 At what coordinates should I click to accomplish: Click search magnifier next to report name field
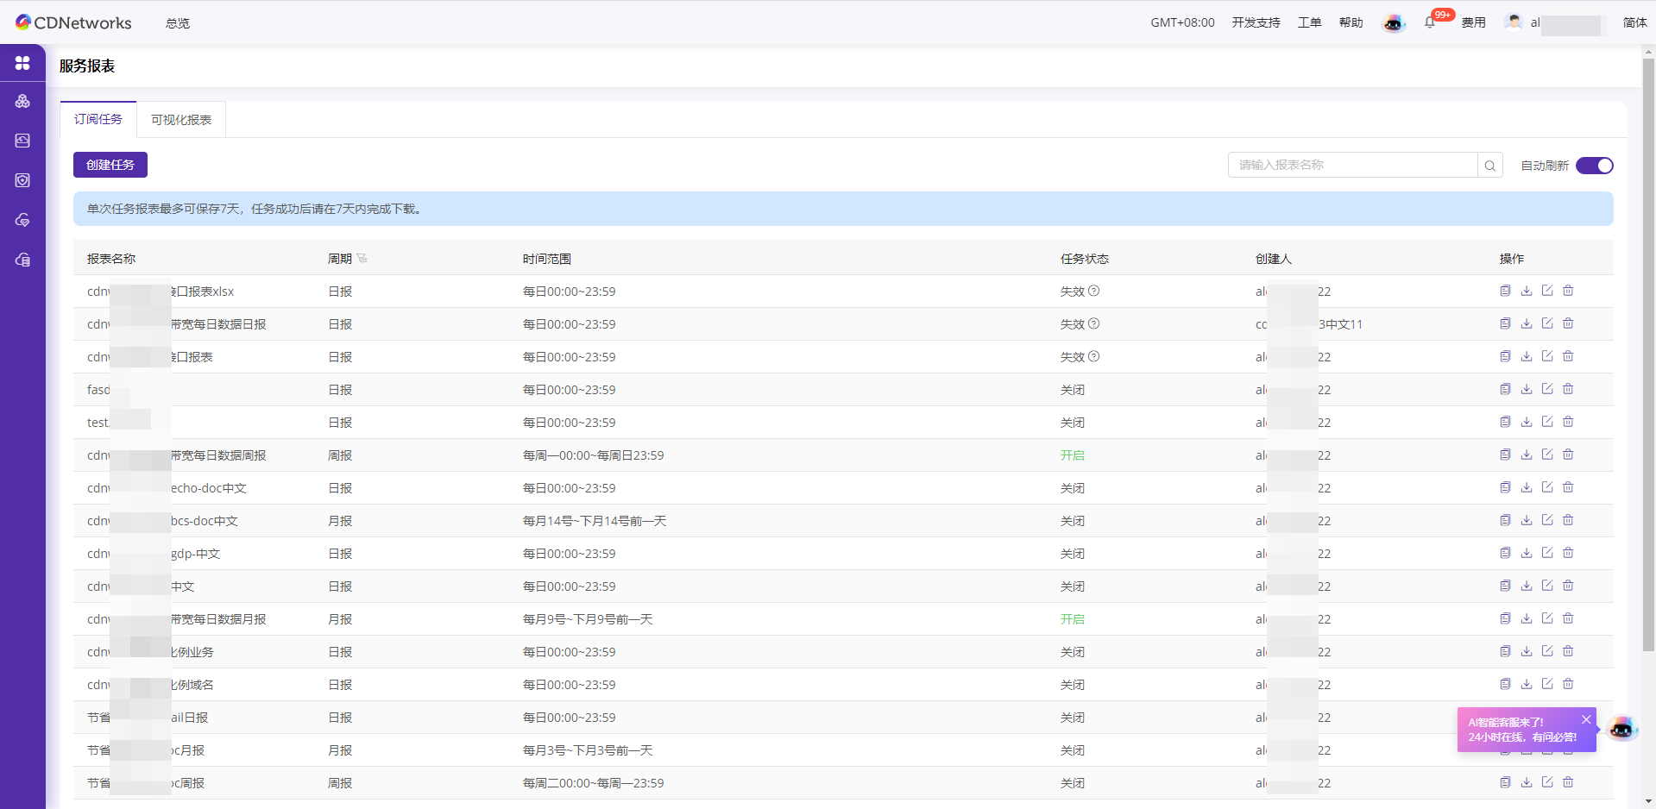click(1490, 166)
